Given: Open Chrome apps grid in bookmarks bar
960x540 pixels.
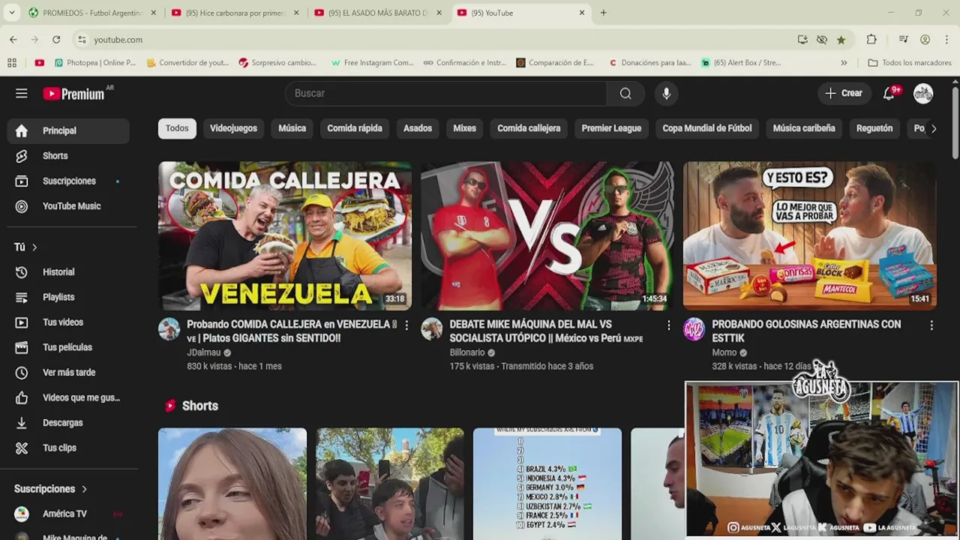Looking at the screenshot, I should pos(12,63).
